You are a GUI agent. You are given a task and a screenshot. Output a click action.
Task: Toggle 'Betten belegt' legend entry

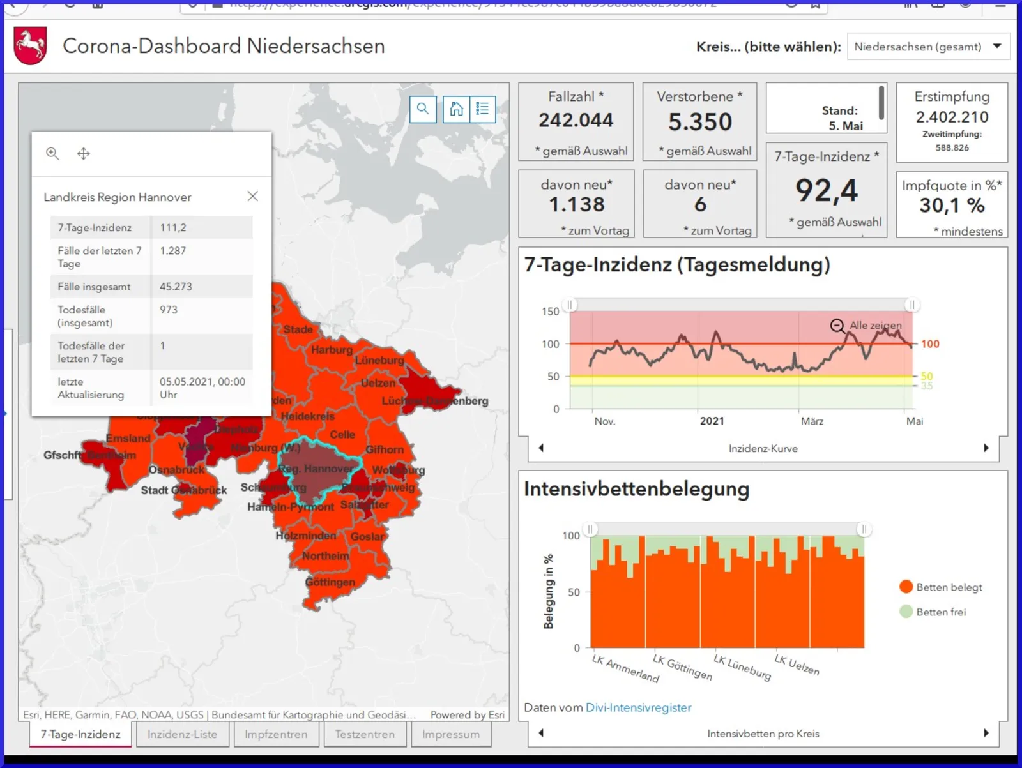(x=941, y=587)
